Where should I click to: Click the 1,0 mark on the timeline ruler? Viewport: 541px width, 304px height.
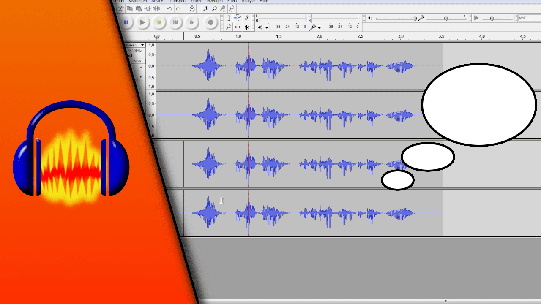238,37
